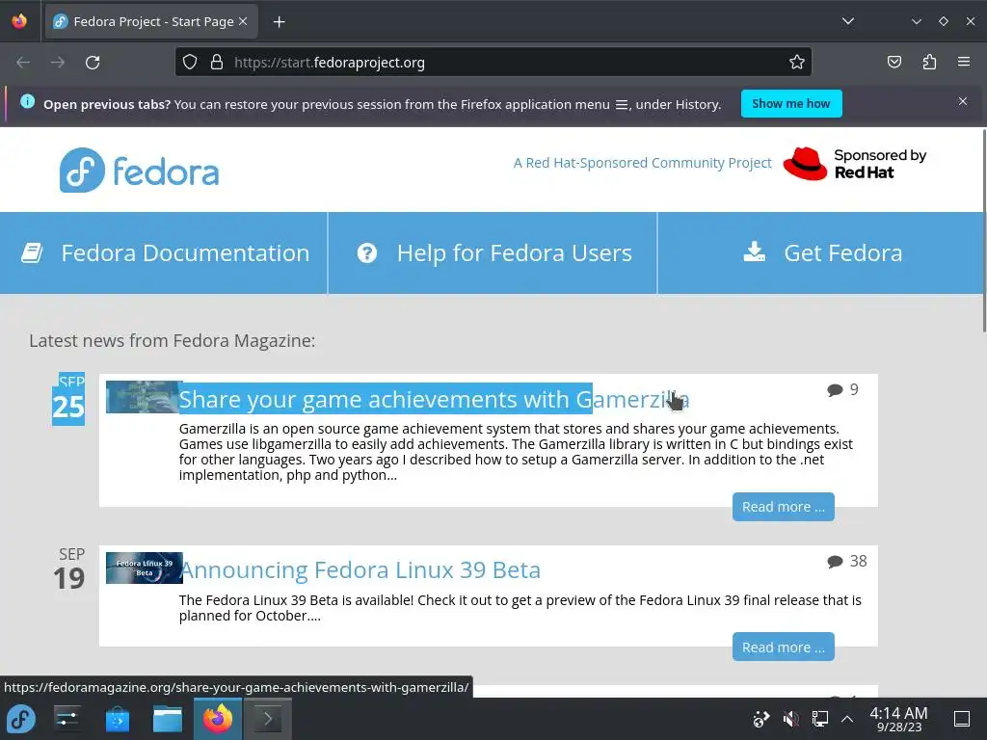Screen dimensions: 987x740
Task: Dismiss the restore session notification bar
Action: [963, 101]
